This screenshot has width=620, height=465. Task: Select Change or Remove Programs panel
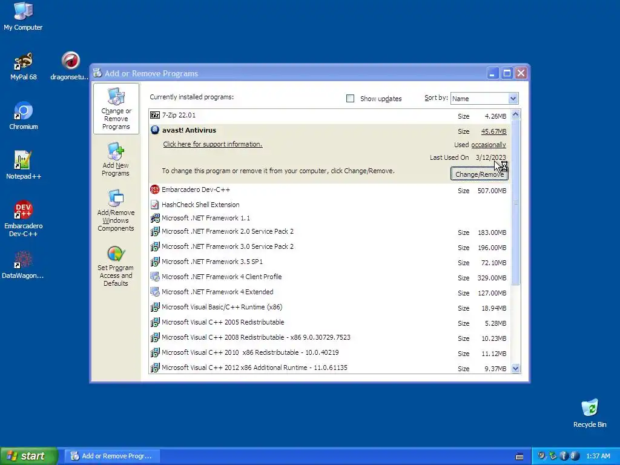116,109
